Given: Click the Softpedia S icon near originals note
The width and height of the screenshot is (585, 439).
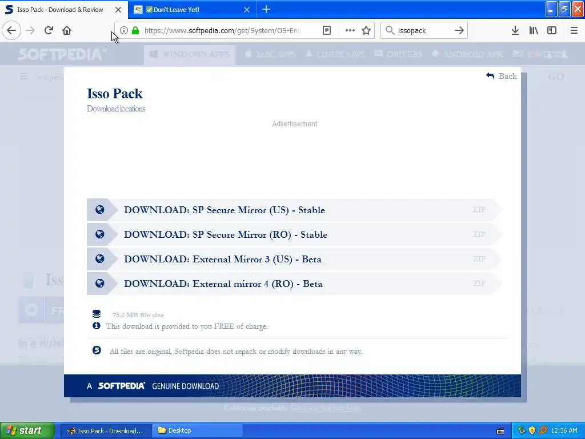Looking at the screenshot, I should (x=97, y=350).
